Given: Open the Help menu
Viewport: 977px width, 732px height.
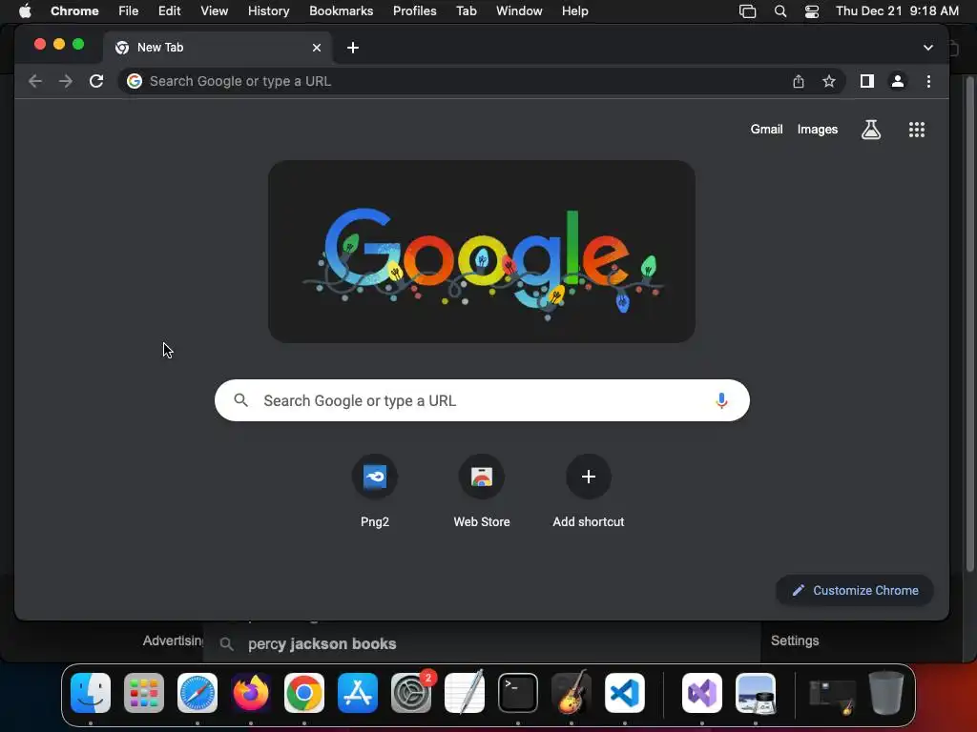Looking at the screenshot, I should tap(574, 10).
